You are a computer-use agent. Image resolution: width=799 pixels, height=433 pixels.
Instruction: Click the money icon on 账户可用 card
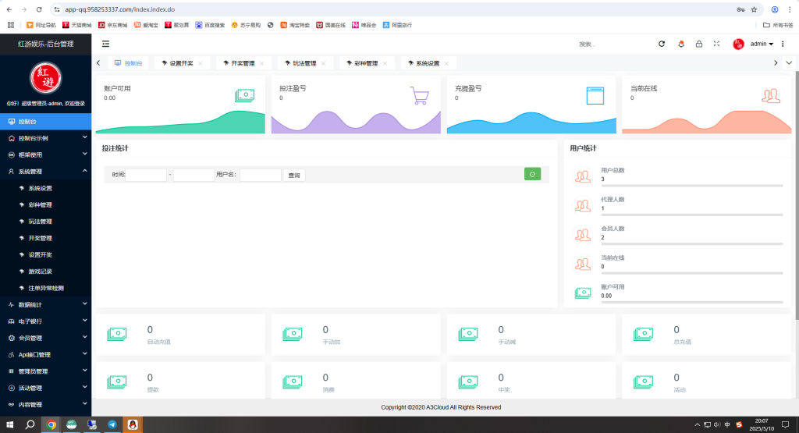click(244, 95)
